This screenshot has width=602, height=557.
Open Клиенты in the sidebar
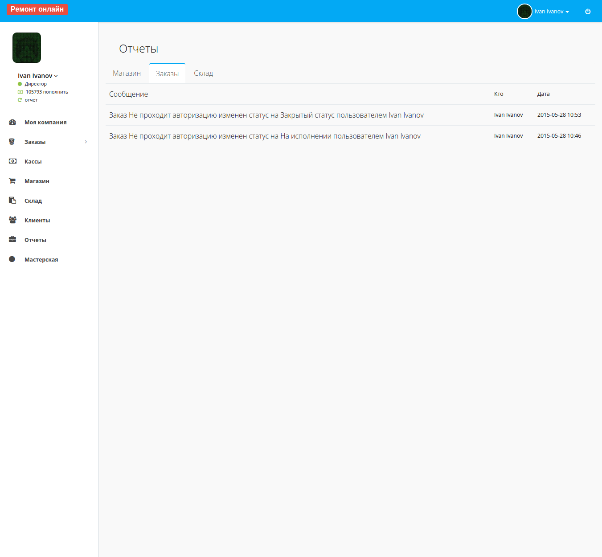click(37, 221)
